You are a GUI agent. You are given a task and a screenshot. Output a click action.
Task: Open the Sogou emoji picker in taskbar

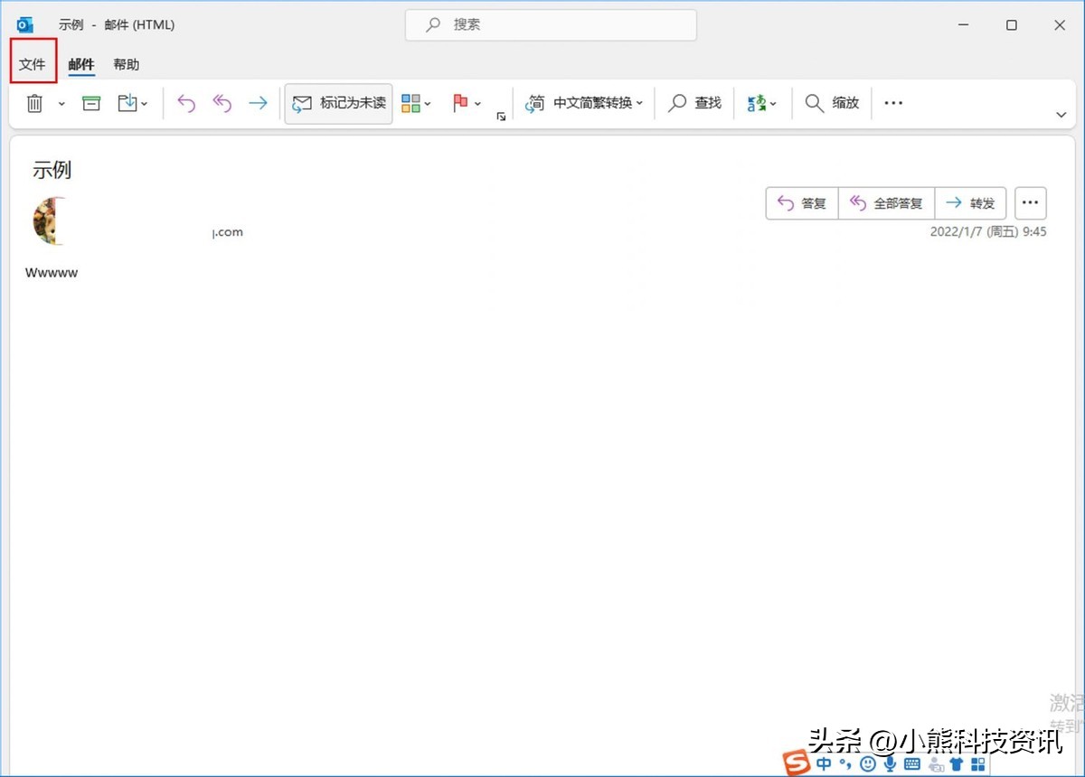[x=869, y=763]
